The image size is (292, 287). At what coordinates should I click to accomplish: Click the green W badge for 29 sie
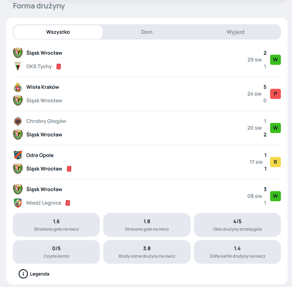(x=275, y=60)
